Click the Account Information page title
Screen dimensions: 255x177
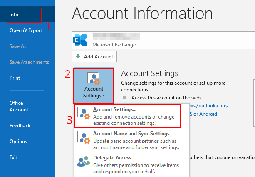pyautogui.click(x=142, y=13)
